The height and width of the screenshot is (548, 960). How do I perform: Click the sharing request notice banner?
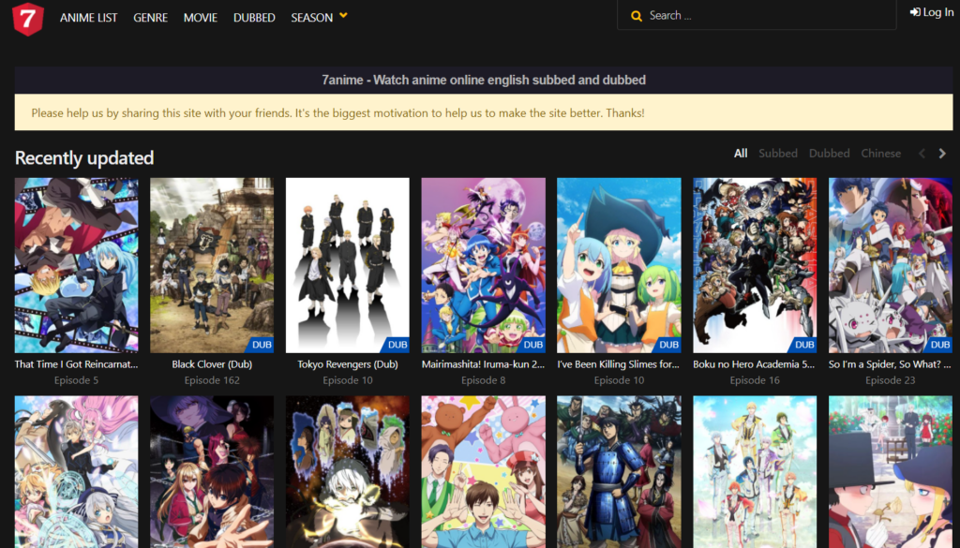(484, 111)
